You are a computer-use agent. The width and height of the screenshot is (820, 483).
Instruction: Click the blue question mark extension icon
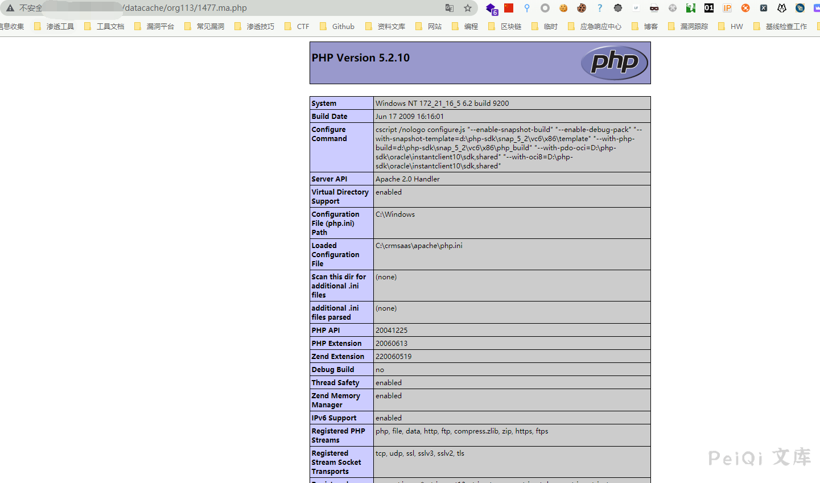pyautogui.click(x=600, y=8)
